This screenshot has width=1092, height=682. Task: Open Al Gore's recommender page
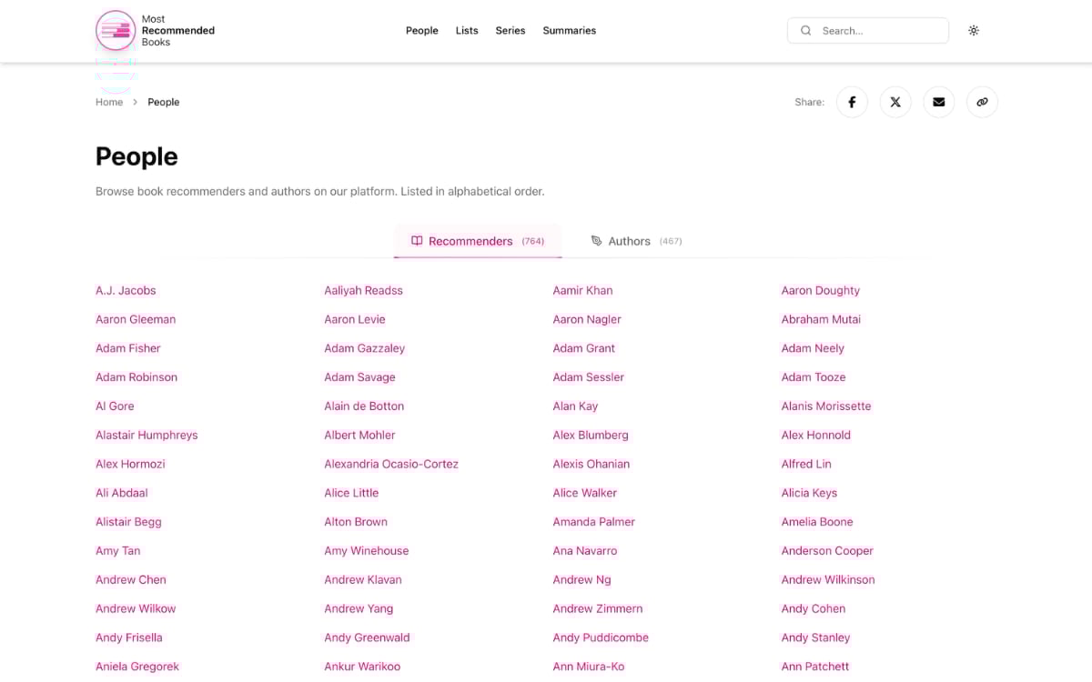pyautogui.click(x=115, y=406)
